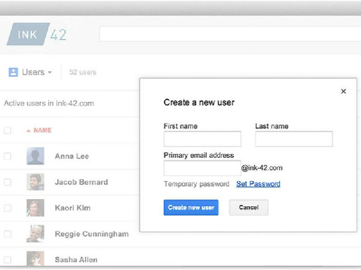Select the Primary email address box

202,168
